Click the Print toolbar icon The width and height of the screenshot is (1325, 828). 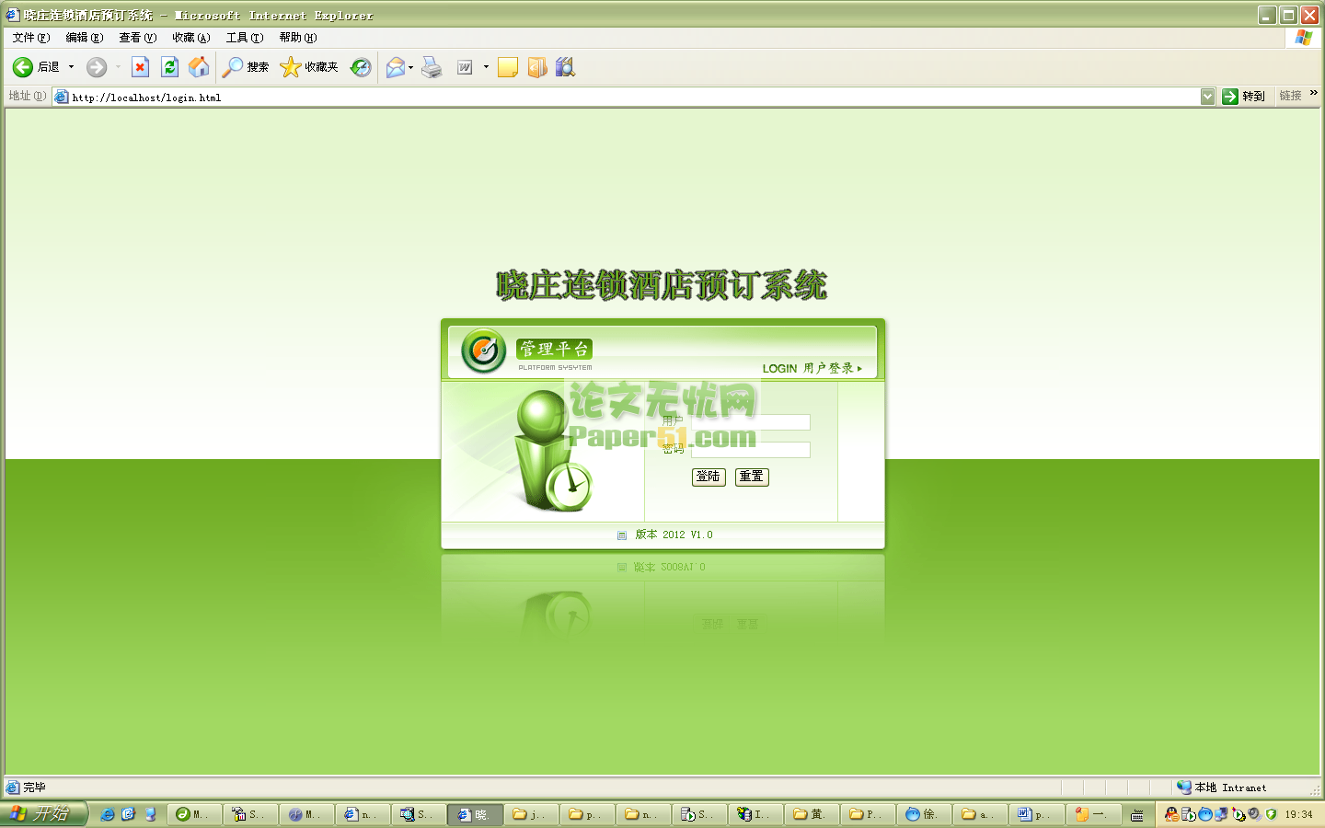pyautogui.click(x=432, y=67)
